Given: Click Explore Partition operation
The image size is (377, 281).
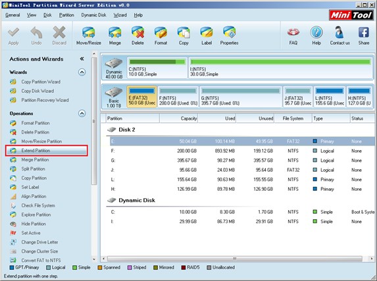Looking at the screenshot, I should 36,215.
